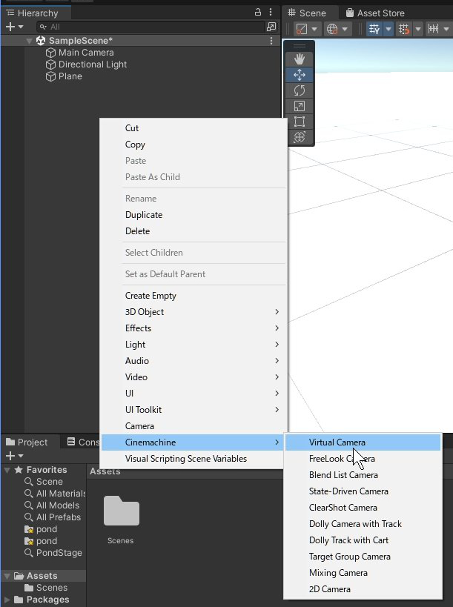
Task: Expand the Packages folder arrow
Action: [7, 600]
